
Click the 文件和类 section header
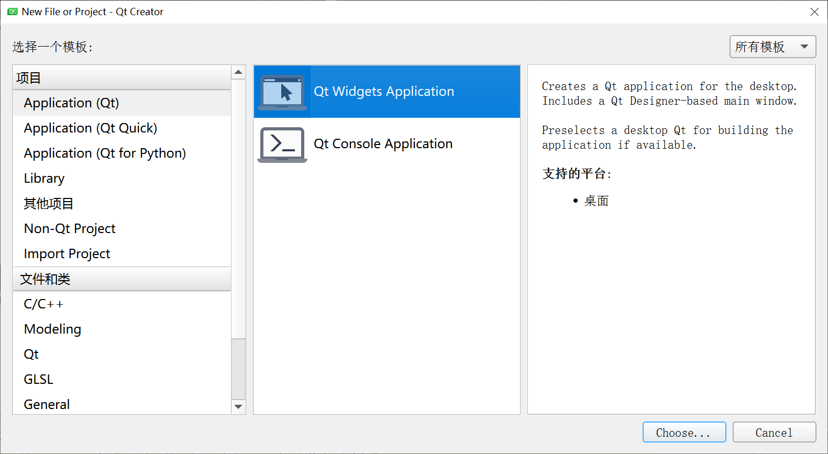click(122, 279)
